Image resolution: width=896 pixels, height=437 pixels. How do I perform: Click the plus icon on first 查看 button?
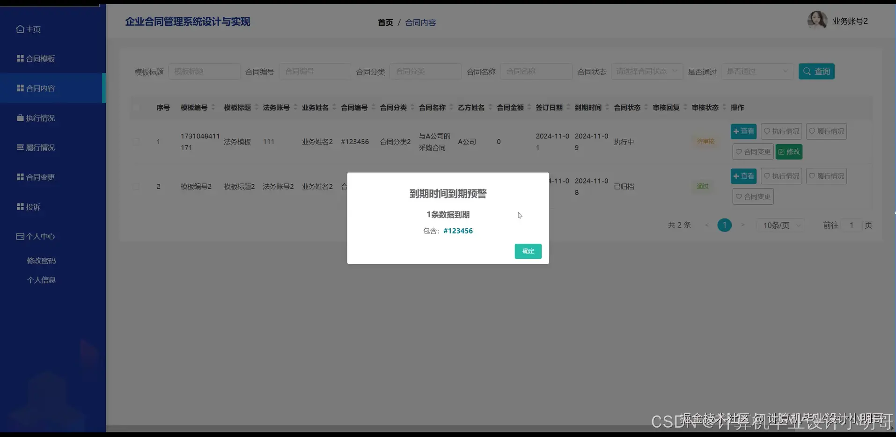(x=736, y=131)
